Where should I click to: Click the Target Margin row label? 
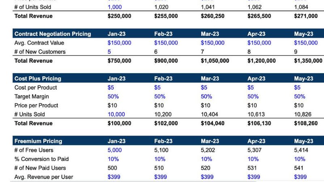[32, 96]
